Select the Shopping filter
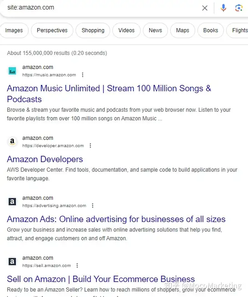This screenshot has width=248, height=297. pyautogui.click(x=93, y=30)
